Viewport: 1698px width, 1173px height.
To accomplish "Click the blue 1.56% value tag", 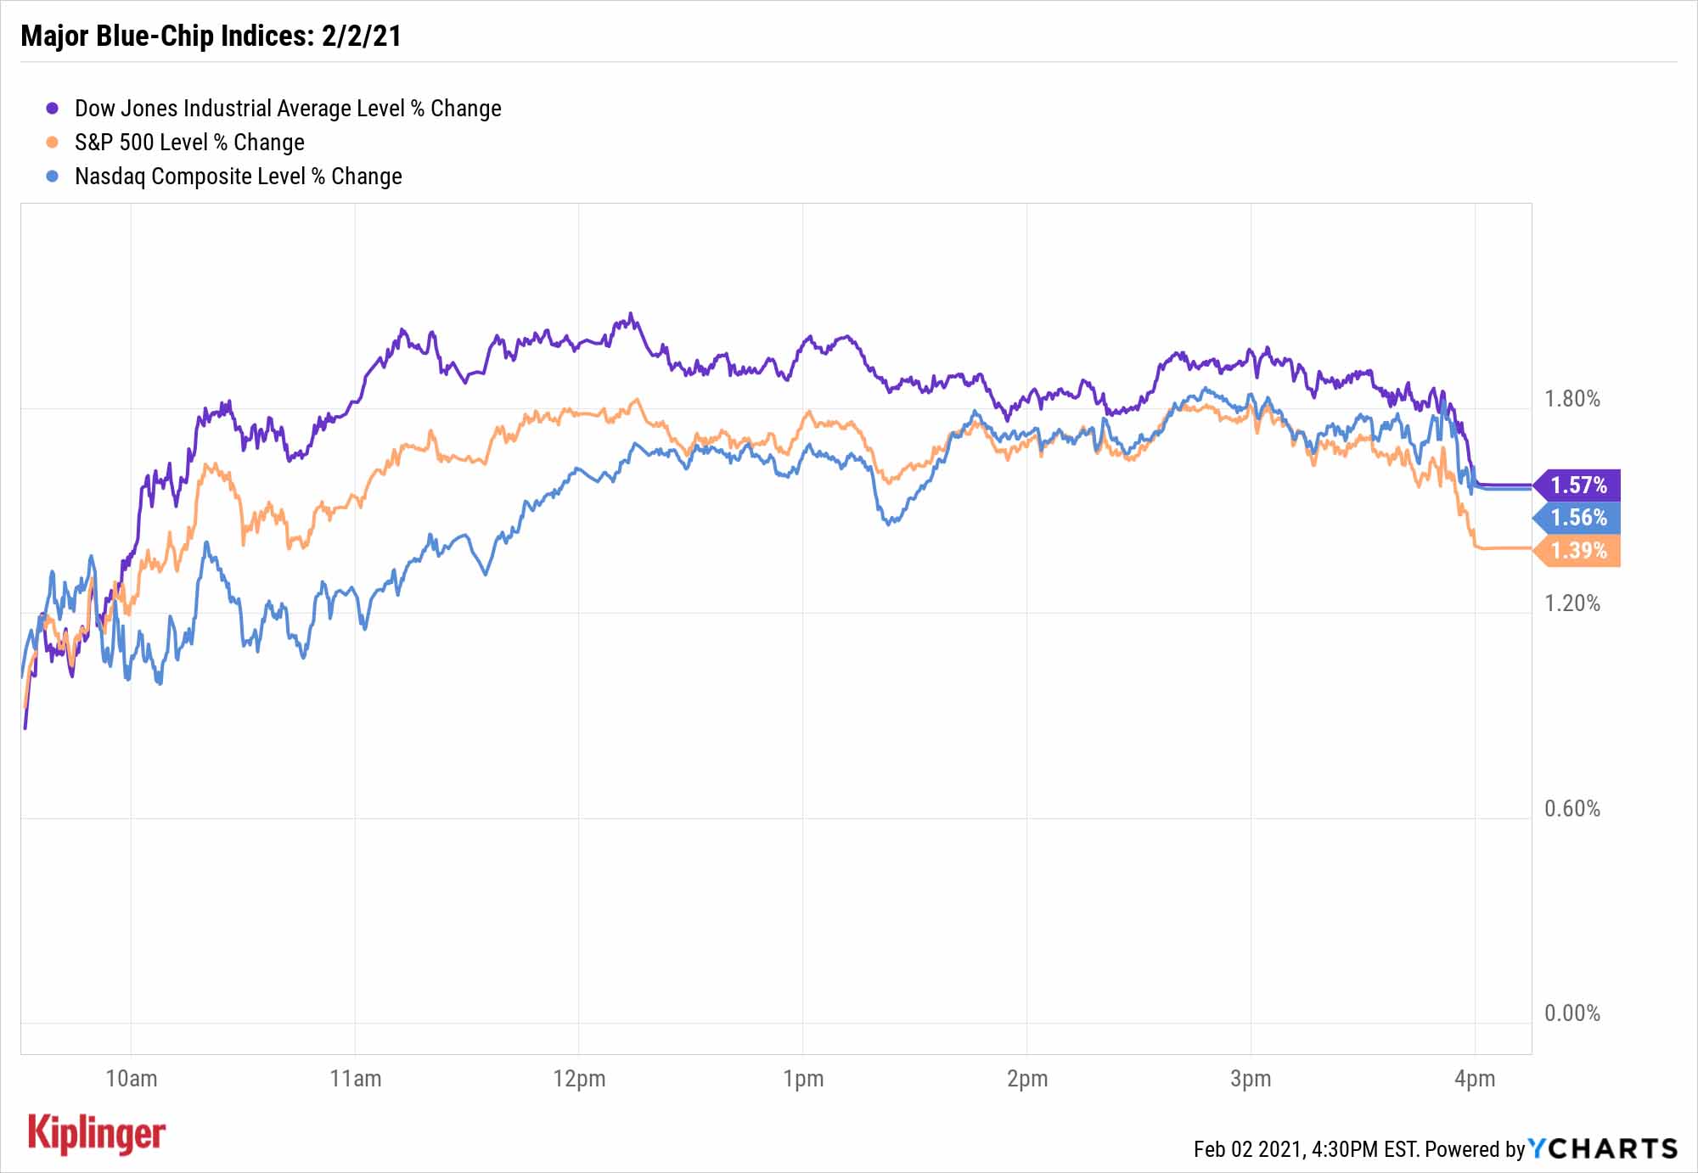I will (x=1578, y=518).
